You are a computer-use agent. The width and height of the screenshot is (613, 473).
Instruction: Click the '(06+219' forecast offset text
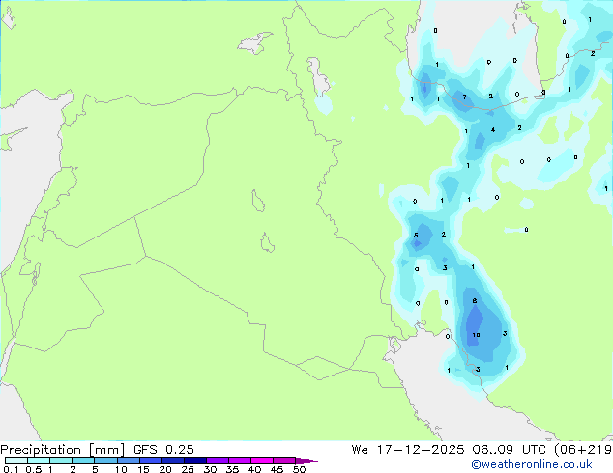click(x=583, y=450)
